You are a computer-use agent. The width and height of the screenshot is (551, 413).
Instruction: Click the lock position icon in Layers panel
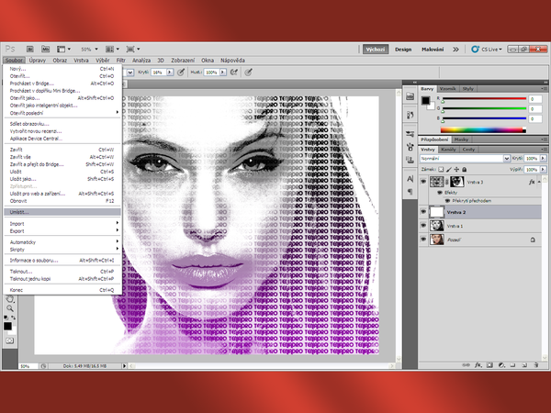tap(458, 170)
